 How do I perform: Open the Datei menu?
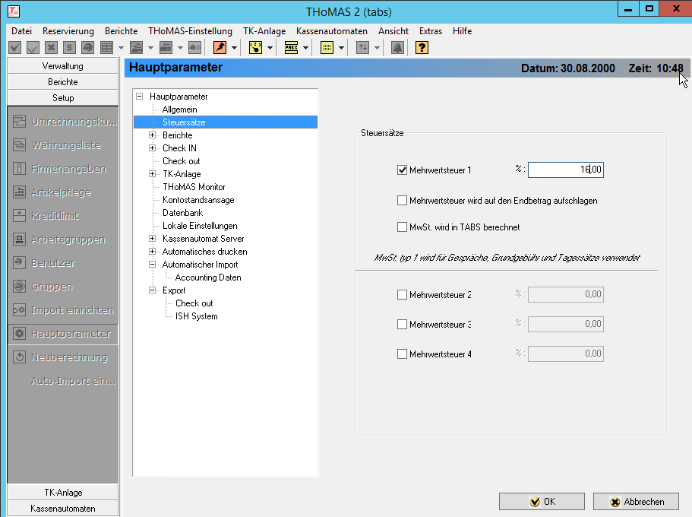21,31
